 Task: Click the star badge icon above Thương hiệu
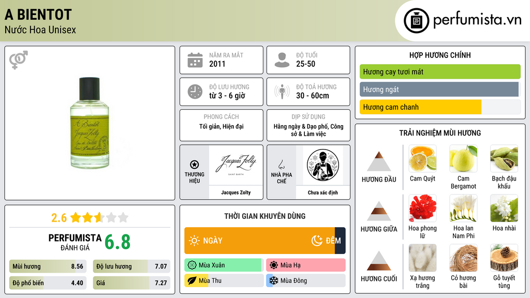point(195,165)
